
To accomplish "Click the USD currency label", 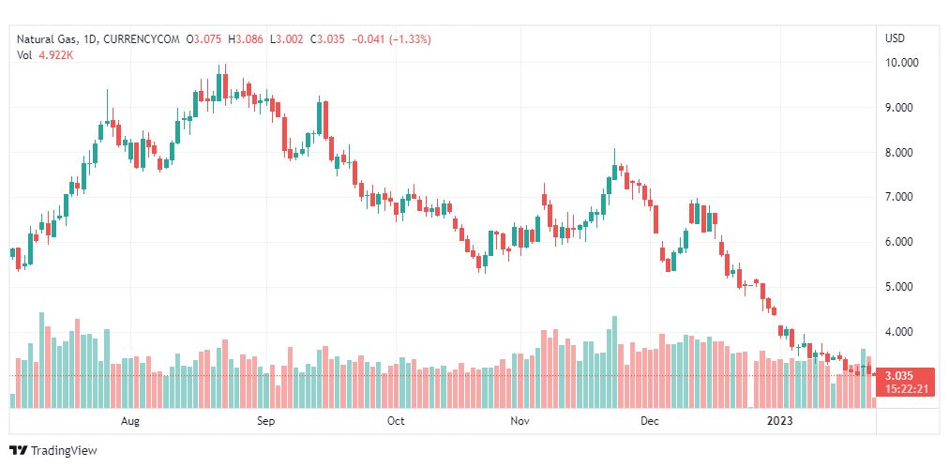I will point(895,38).
